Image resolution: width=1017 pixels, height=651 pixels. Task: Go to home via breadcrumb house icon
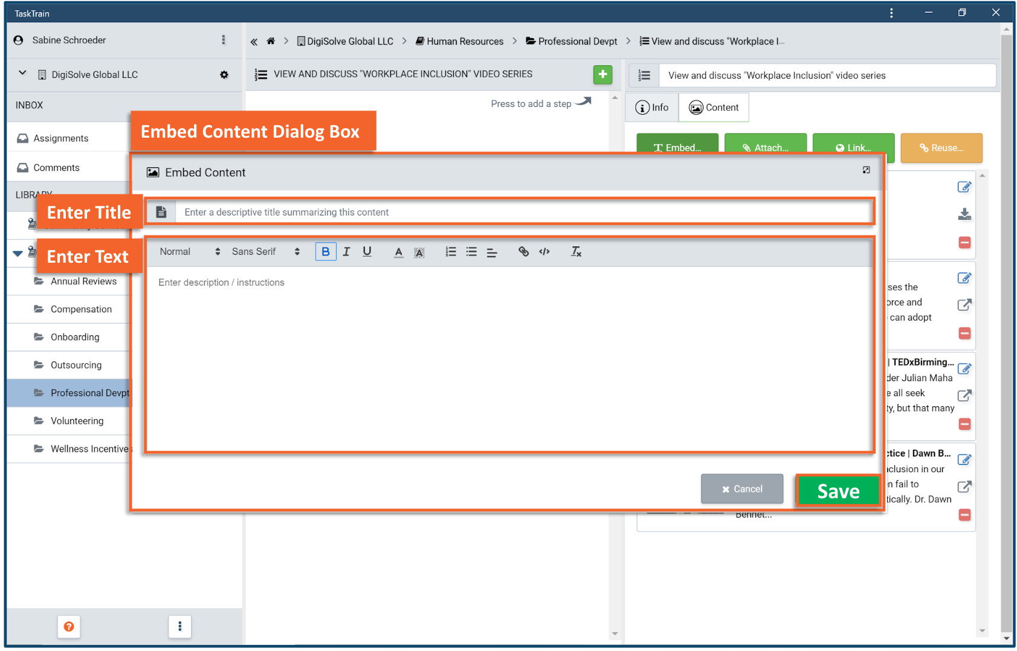[x=271, y=41]
